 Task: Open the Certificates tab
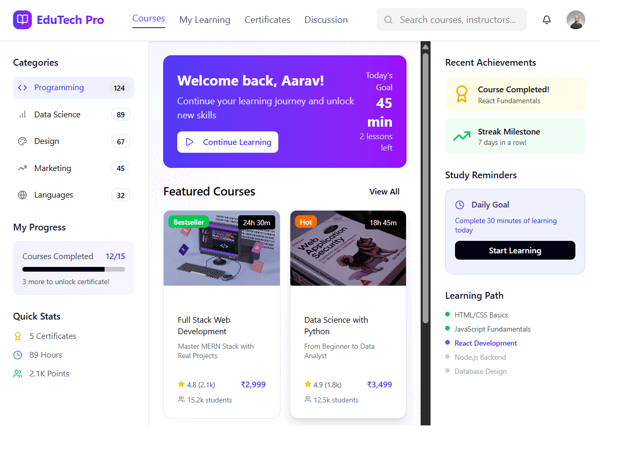[x=267, y=20]
